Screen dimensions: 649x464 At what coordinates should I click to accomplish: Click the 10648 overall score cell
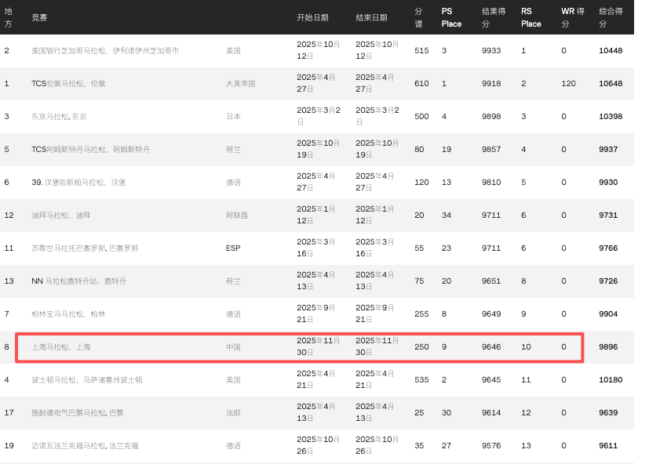pos(610,84)
